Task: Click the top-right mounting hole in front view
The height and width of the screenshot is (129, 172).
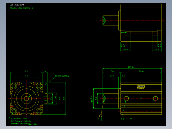Action: [x=39, y=86]
